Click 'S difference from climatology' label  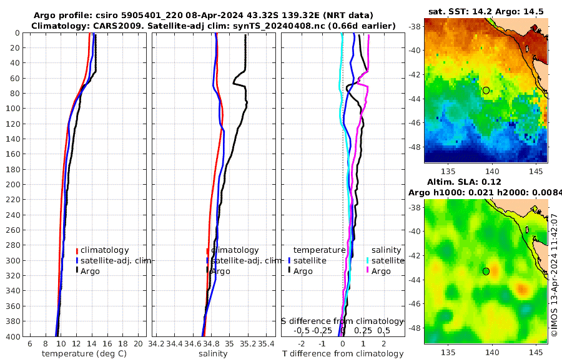342,321
